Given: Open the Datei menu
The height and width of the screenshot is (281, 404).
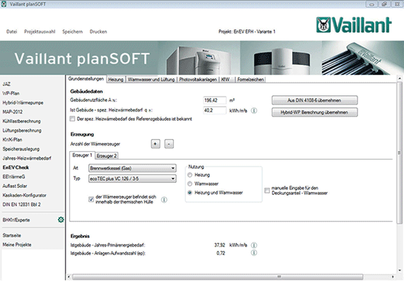Looking at the screenshot, I should point(12,31).
